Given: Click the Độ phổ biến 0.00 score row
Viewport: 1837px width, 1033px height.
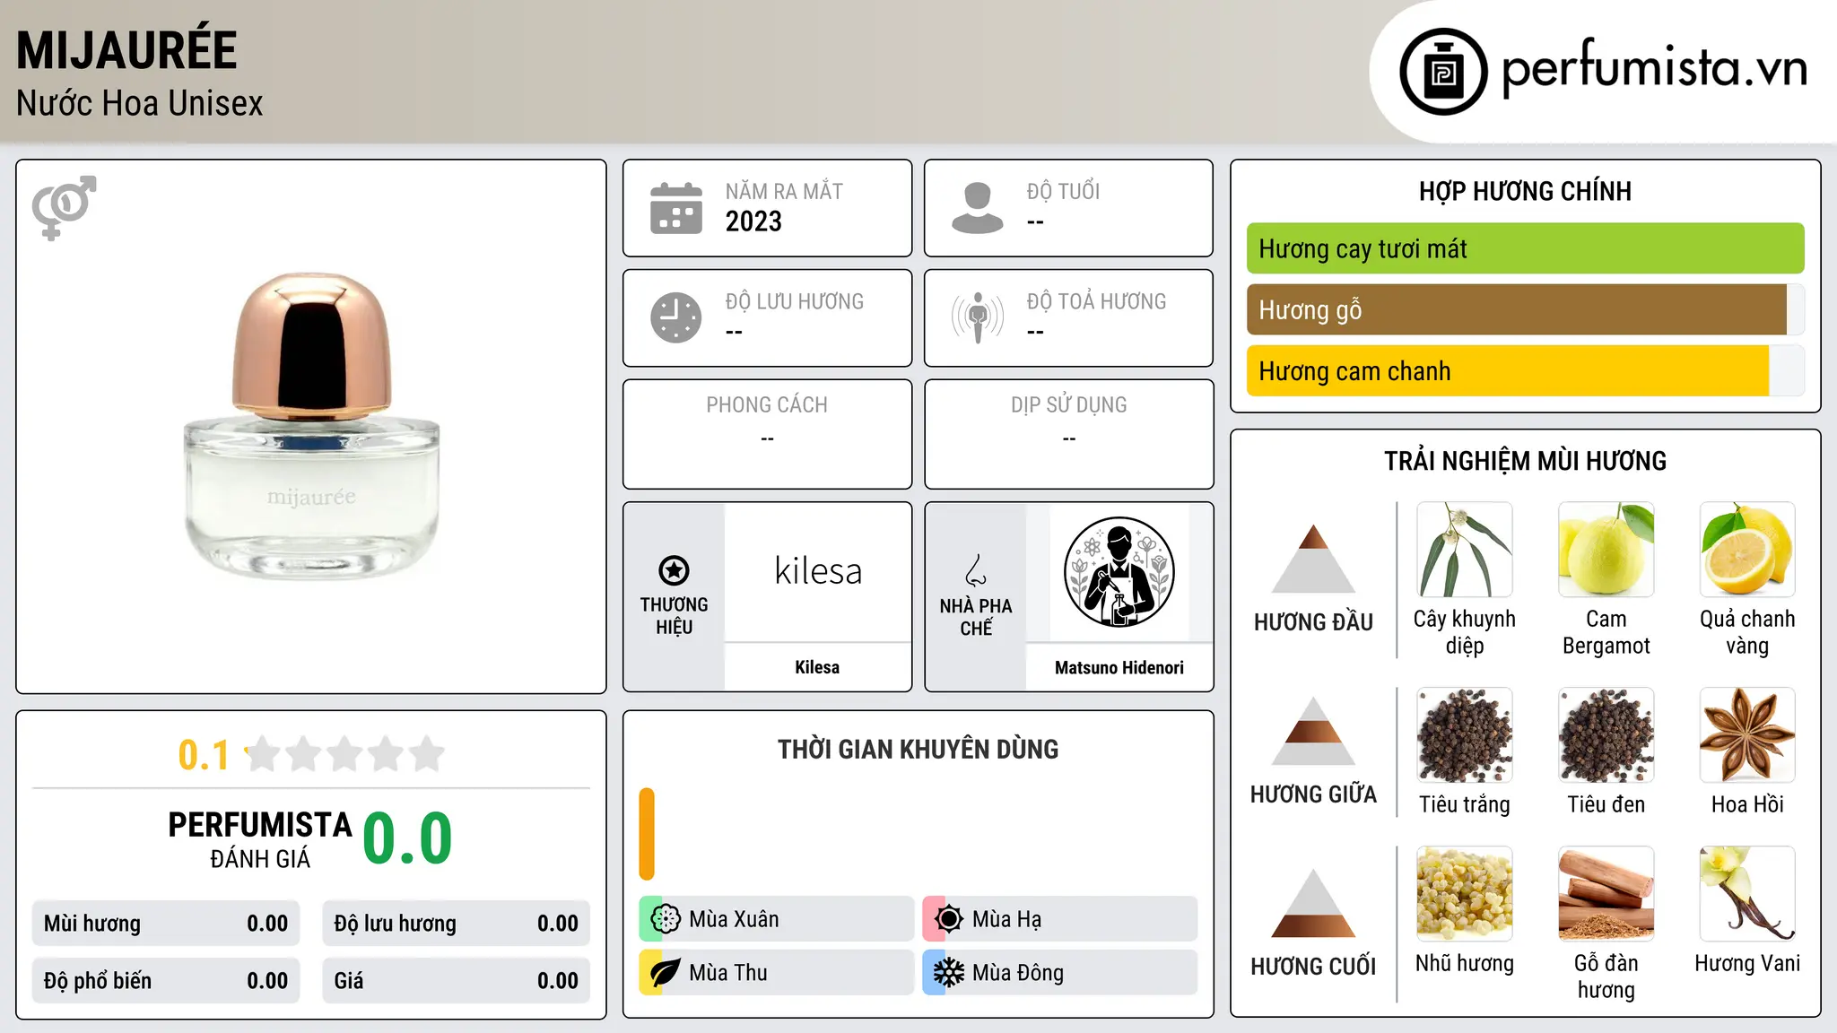Looking at the screenshot, I should 166,981.
